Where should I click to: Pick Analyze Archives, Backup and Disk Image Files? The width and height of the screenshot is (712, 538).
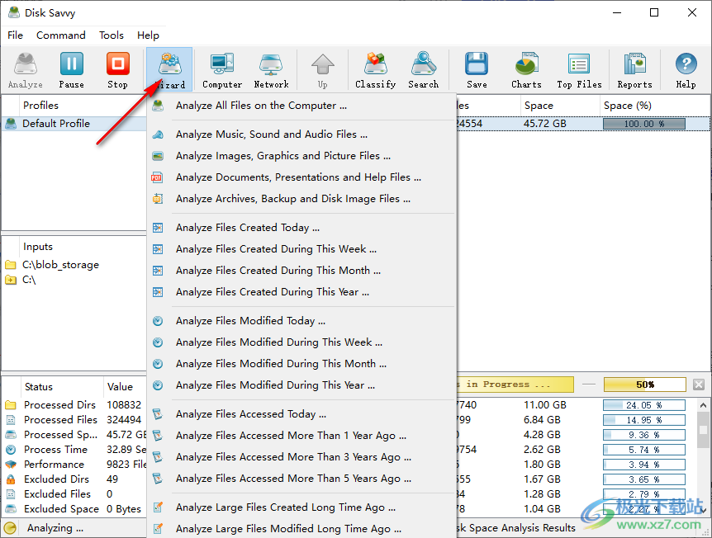pos(301,199)
